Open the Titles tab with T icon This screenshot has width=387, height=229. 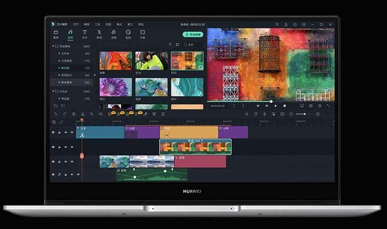click(x=85, y=34)
